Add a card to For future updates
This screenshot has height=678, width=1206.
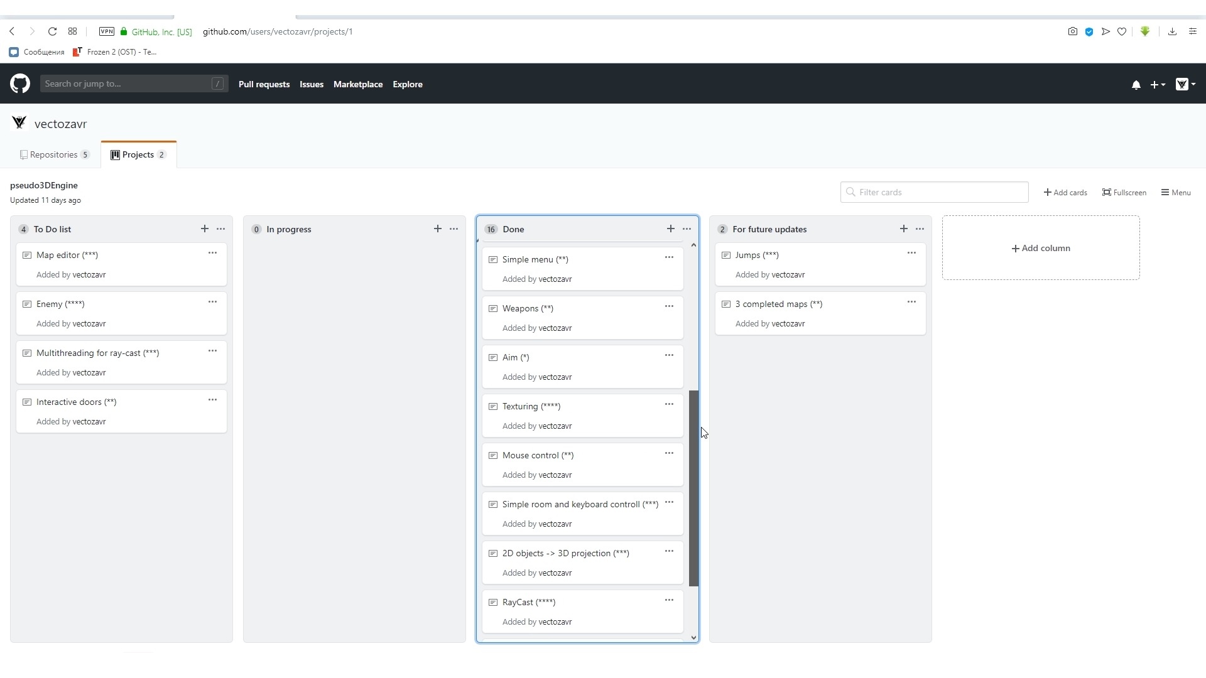point(904,229)
